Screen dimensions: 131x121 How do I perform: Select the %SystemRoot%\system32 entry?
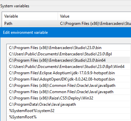[69, 111]
